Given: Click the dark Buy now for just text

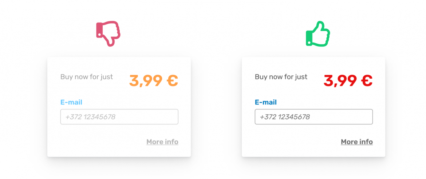Looking at the screenshot, I should coord(281,77).
